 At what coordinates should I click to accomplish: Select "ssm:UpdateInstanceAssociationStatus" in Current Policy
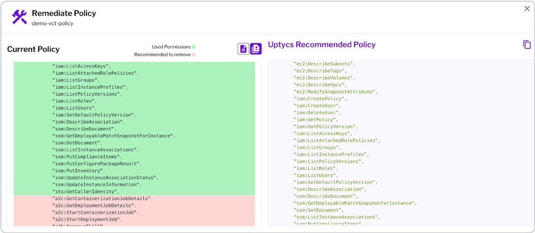click(x=105, y=177)
